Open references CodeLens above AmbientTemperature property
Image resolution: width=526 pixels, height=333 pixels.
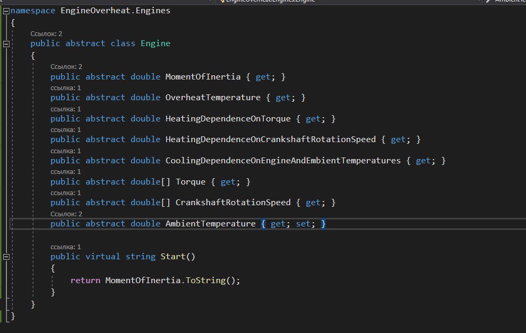tap(66, 214)
